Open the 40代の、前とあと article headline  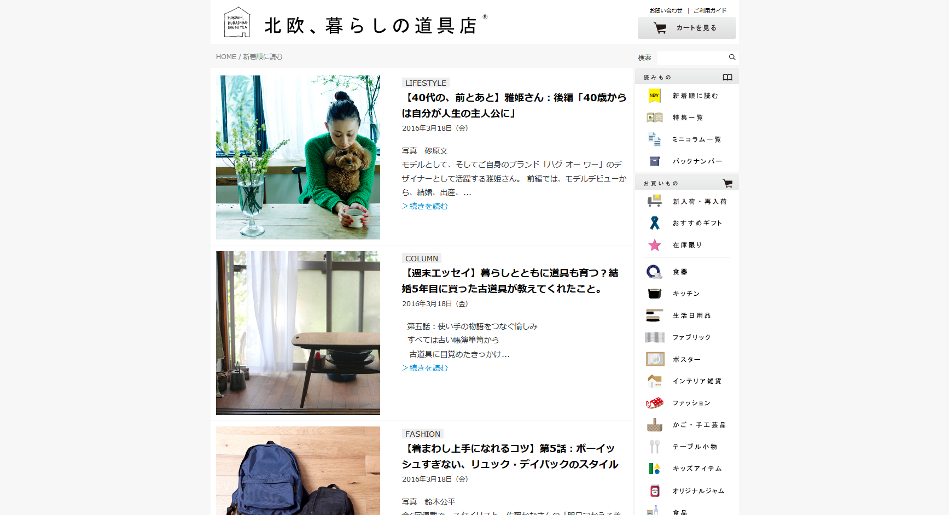[514, 105]
